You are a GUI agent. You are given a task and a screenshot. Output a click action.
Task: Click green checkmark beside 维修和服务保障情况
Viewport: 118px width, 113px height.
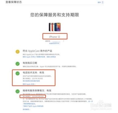coord(18,91)
